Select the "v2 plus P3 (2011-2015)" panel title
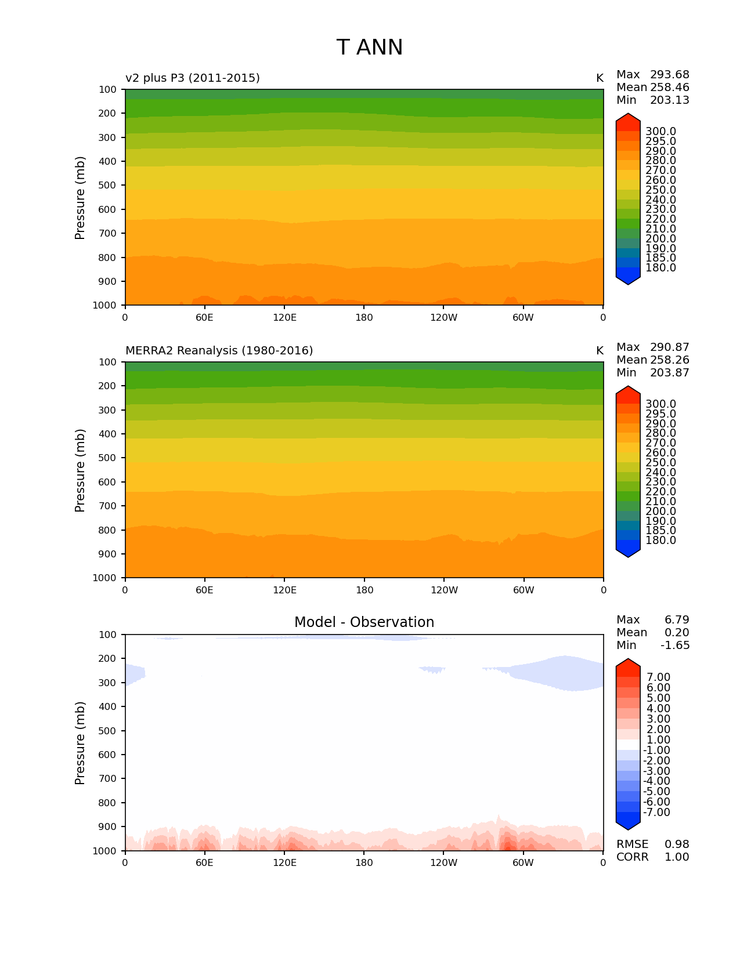The image size is (740, 957). 192,78
